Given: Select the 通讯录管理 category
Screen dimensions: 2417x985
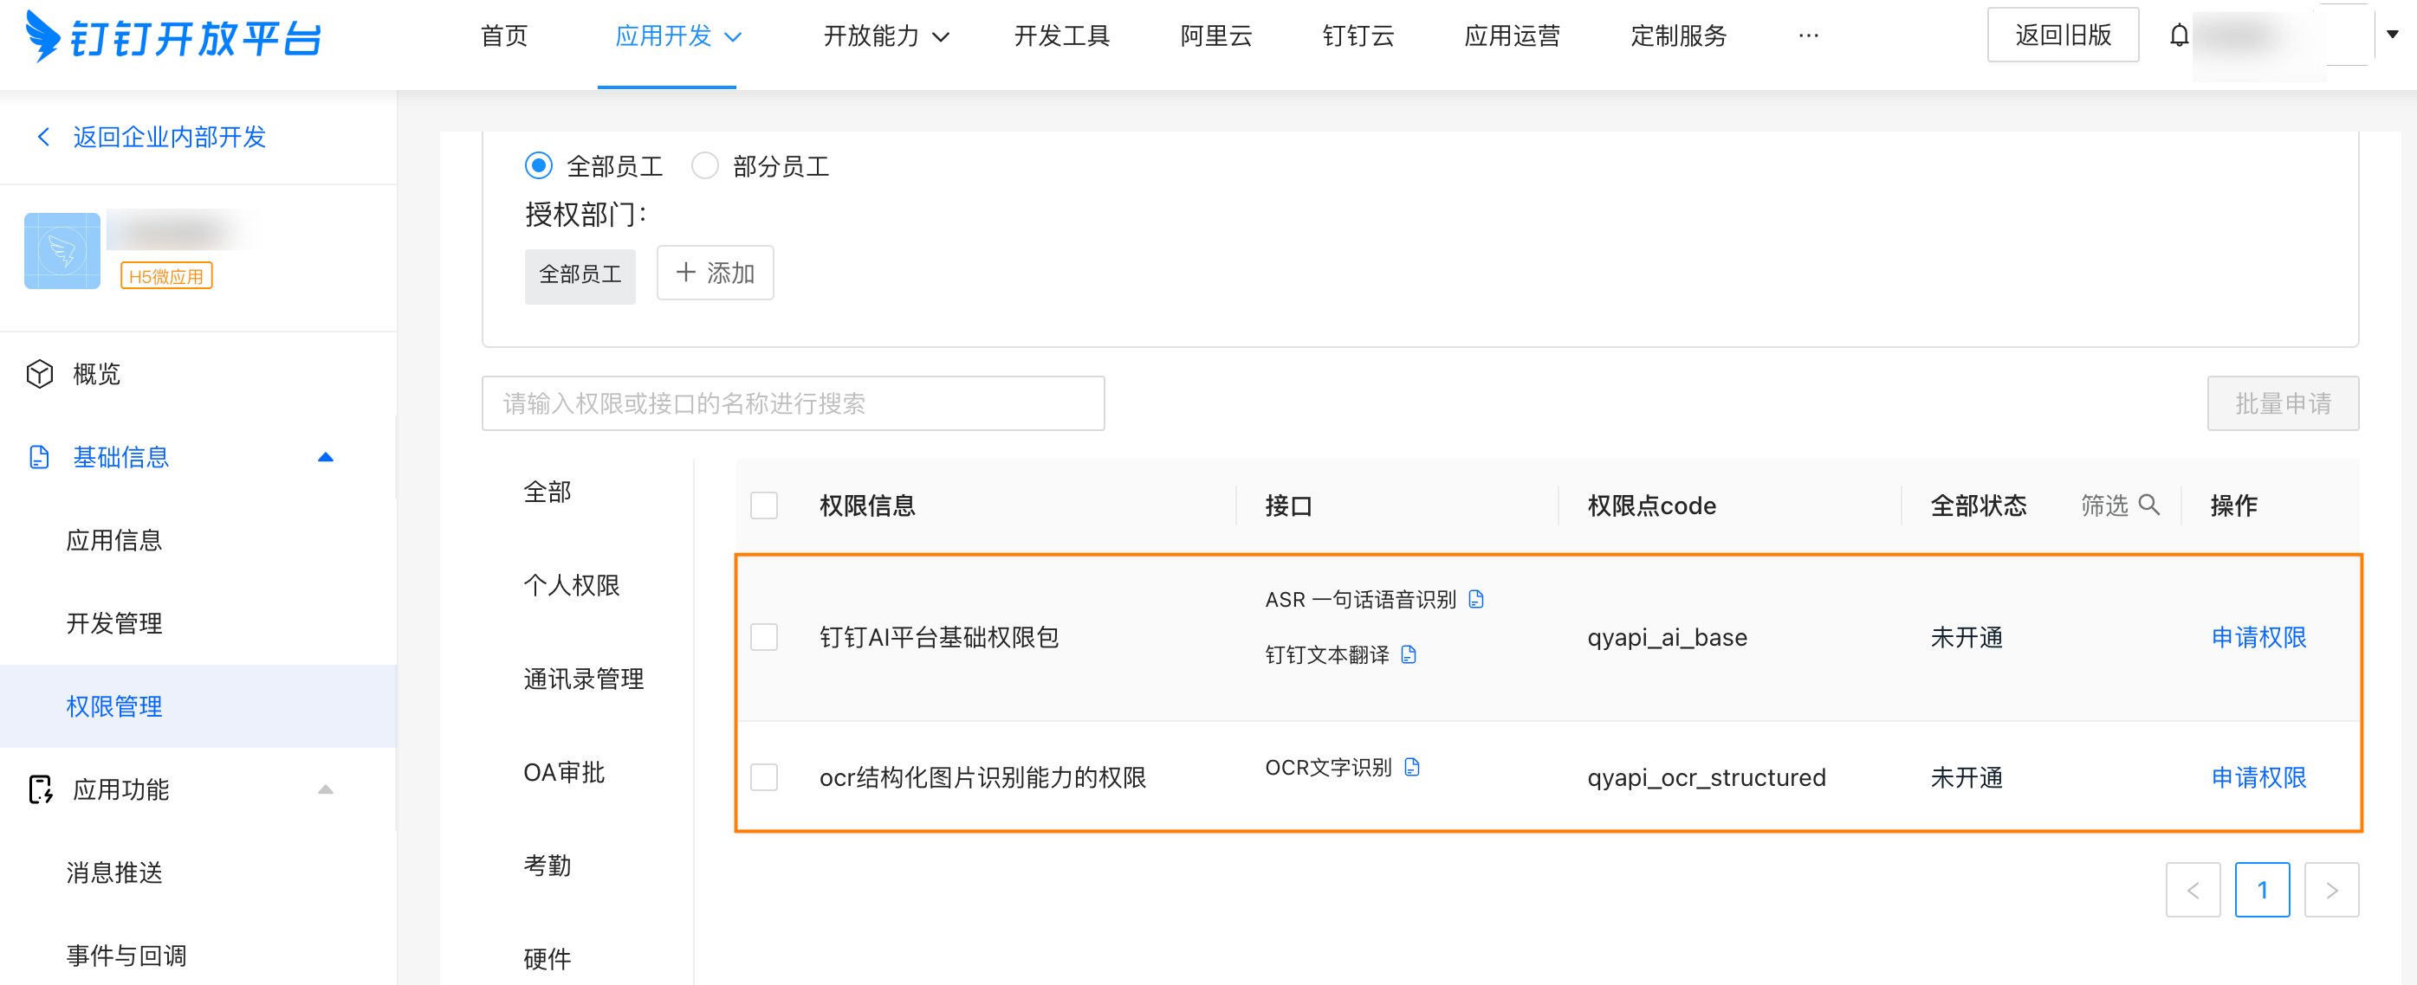Looking at the screenshot, I should click(x=584, y=679).
